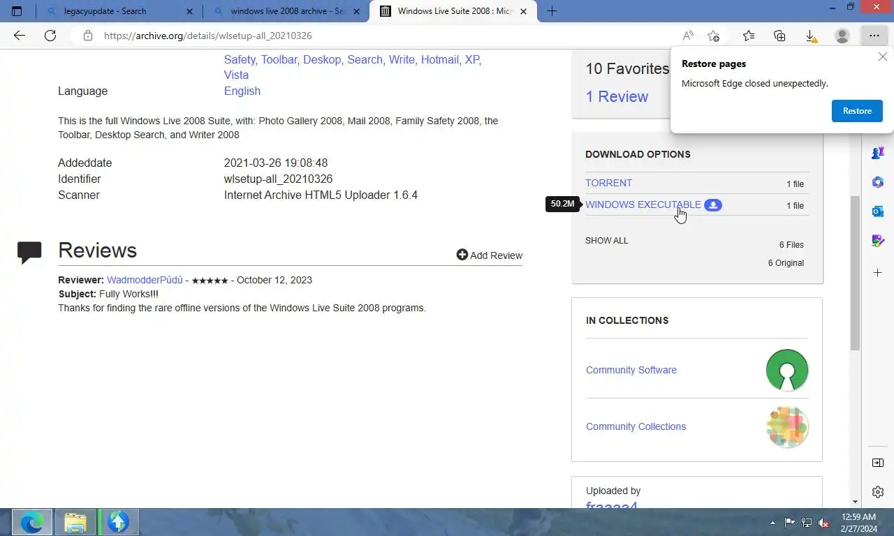Show hidden system tray icons

(x=772, y=522)
